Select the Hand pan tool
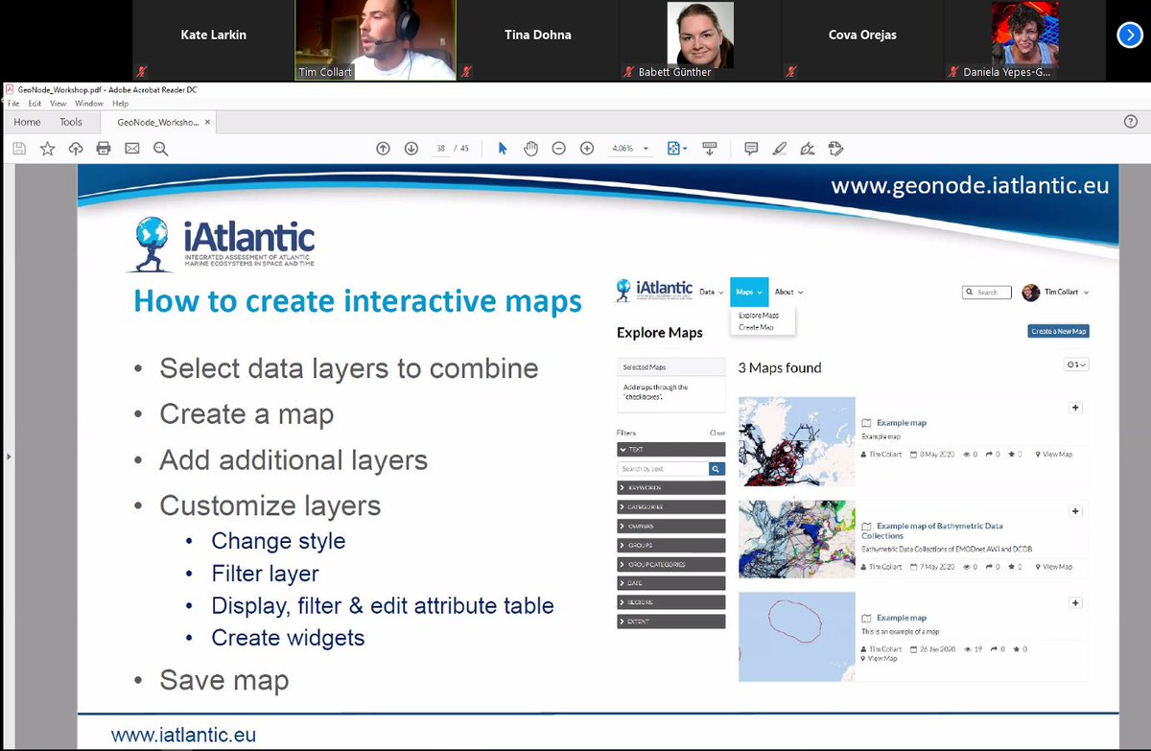This screenshot has height=751, width=1151. pos(530,149)
